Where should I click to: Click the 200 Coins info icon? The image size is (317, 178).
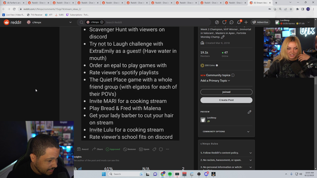(217, 65)
